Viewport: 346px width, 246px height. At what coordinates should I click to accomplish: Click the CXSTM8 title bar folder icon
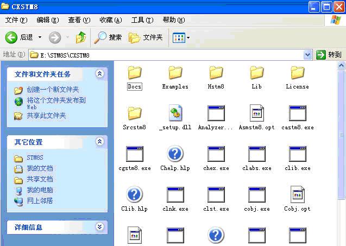(5, 6)
